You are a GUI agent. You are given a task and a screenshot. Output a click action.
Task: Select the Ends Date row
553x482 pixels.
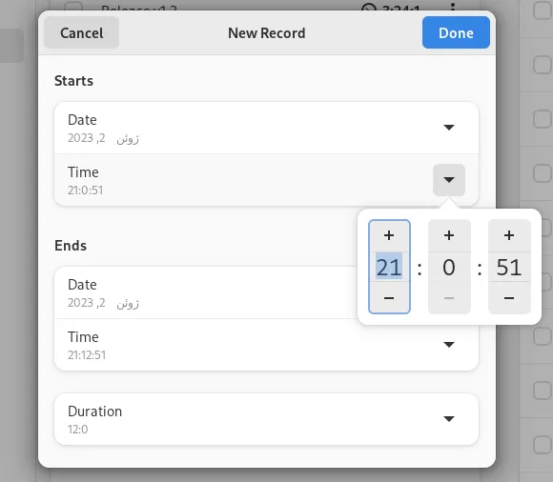[206, 292]
